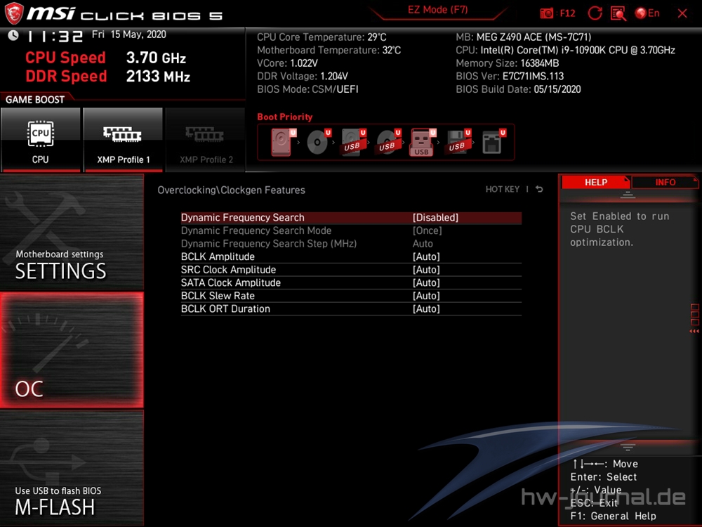Click the DDR Speed 2133 MHz readout

tap(108, 76)
